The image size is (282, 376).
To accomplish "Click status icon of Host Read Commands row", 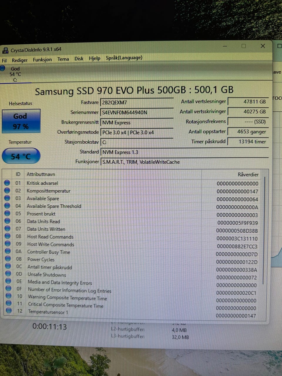I will click(8, 236).
